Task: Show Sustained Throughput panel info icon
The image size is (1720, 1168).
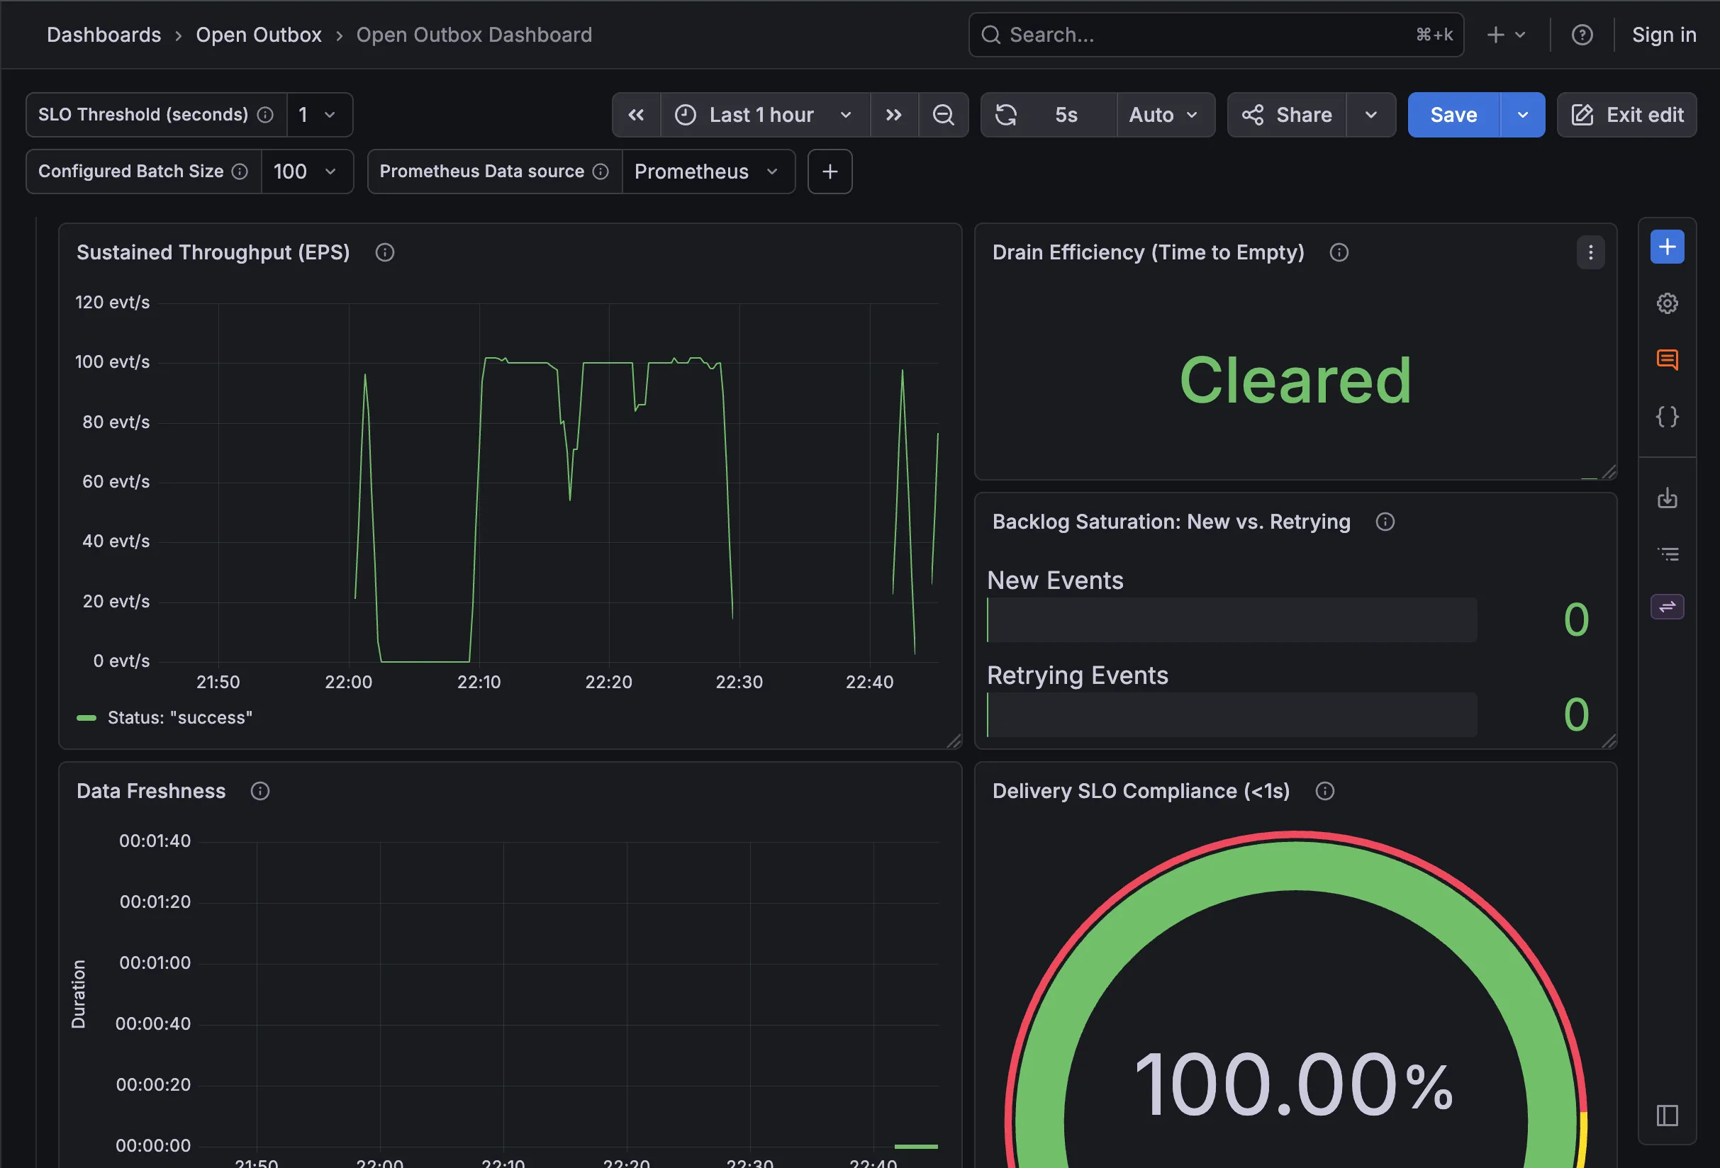Action: [385, 252]
